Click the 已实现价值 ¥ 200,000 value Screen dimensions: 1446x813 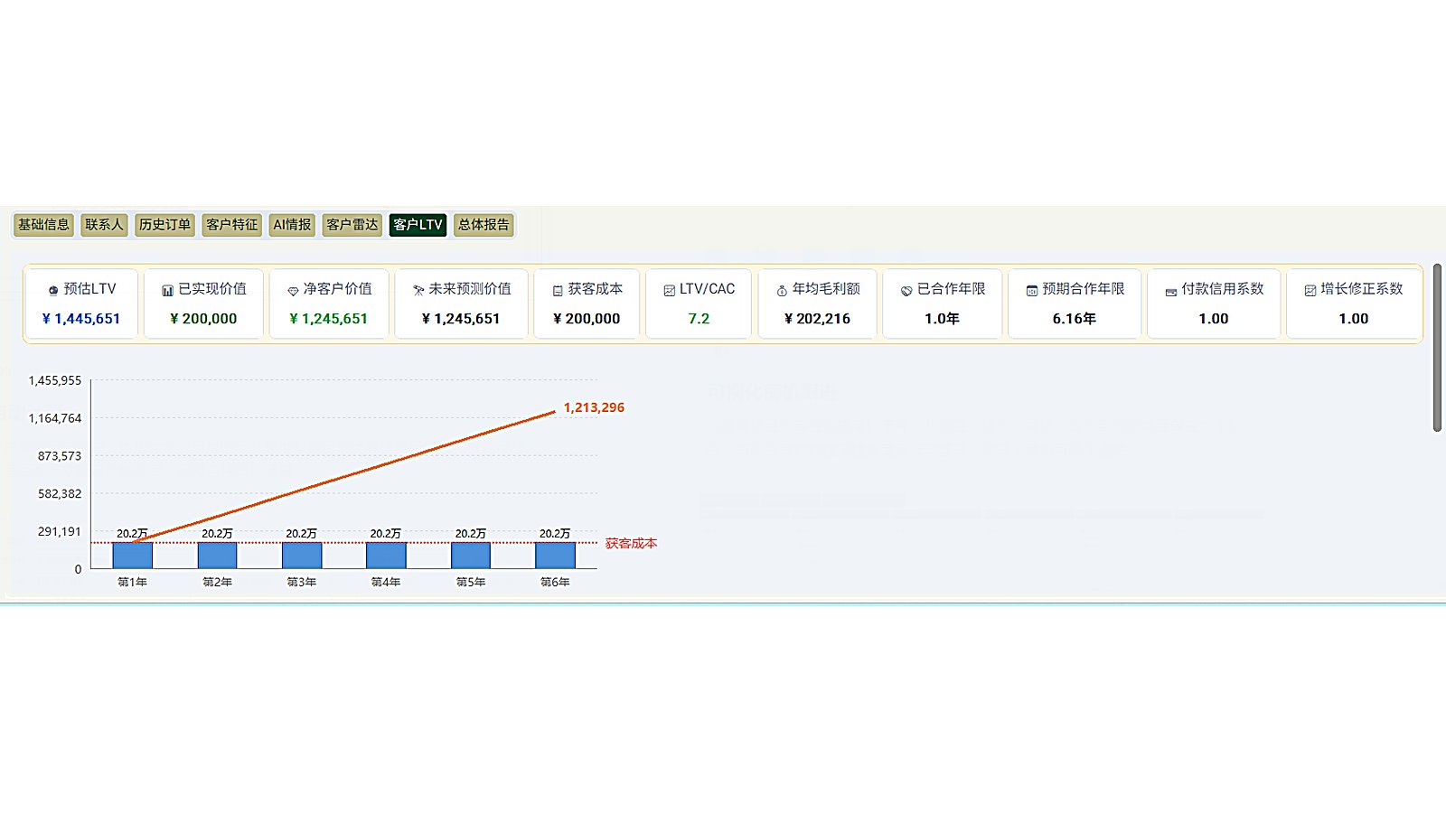point(203,319)
